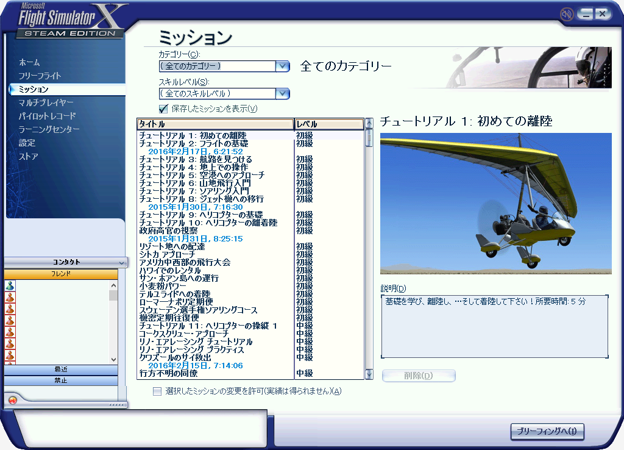Viewport: 624px width, 450px height.
Task: Click the red status icon below contacts
Action: click(x=12, y=400)
